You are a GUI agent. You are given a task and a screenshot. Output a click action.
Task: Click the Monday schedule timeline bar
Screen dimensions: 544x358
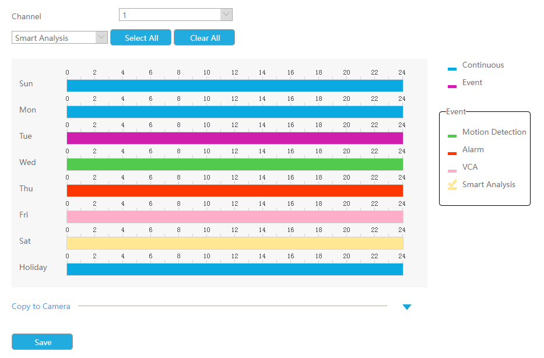tap(235, 112)
